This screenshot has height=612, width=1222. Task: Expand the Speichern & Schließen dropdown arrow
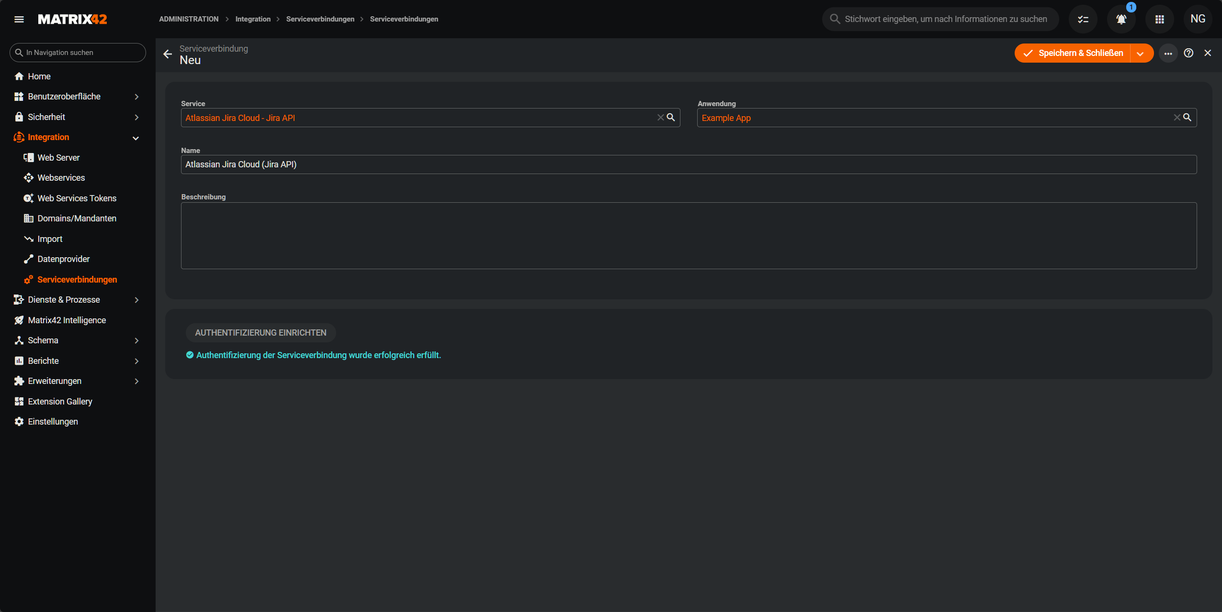pos(1140,53)
